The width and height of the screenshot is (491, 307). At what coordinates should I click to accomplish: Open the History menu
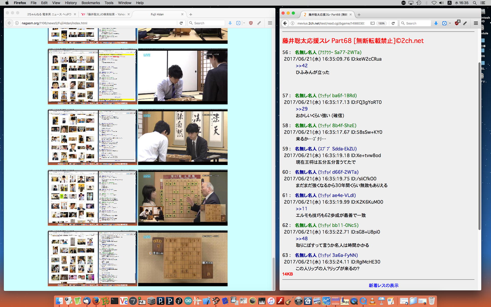pos(71,3)
